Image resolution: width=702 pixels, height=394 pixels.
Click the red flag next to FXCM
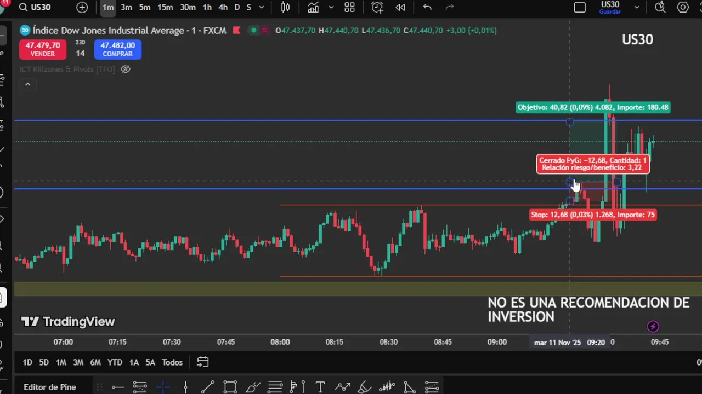pos(236,30)
